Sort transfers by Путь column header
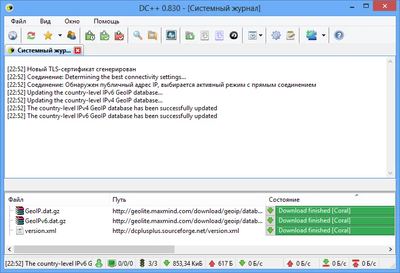Viewport: 400px width, 273px height. [187, 199]
